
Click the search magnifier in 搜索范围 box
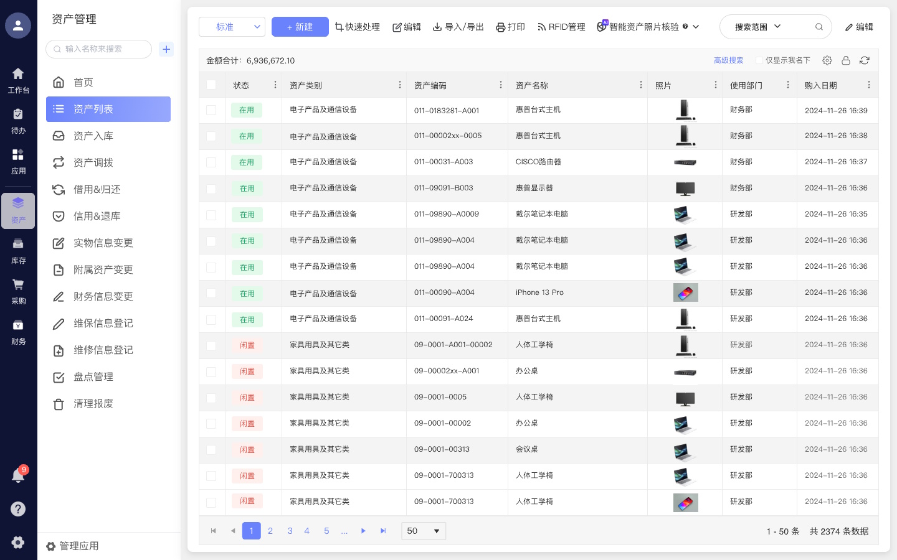[819, 27]
